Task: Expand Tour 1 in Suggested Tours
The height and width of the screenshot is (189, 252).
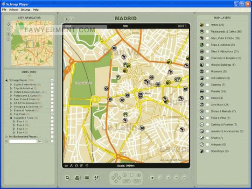Action: click(14, 121)
